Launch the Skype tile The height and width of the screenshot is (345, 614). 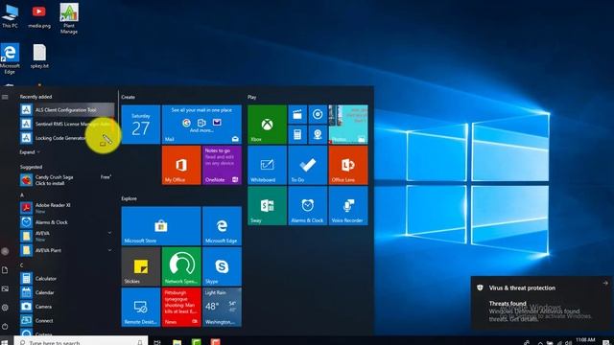pyautogui.click(x=222, y=266)
